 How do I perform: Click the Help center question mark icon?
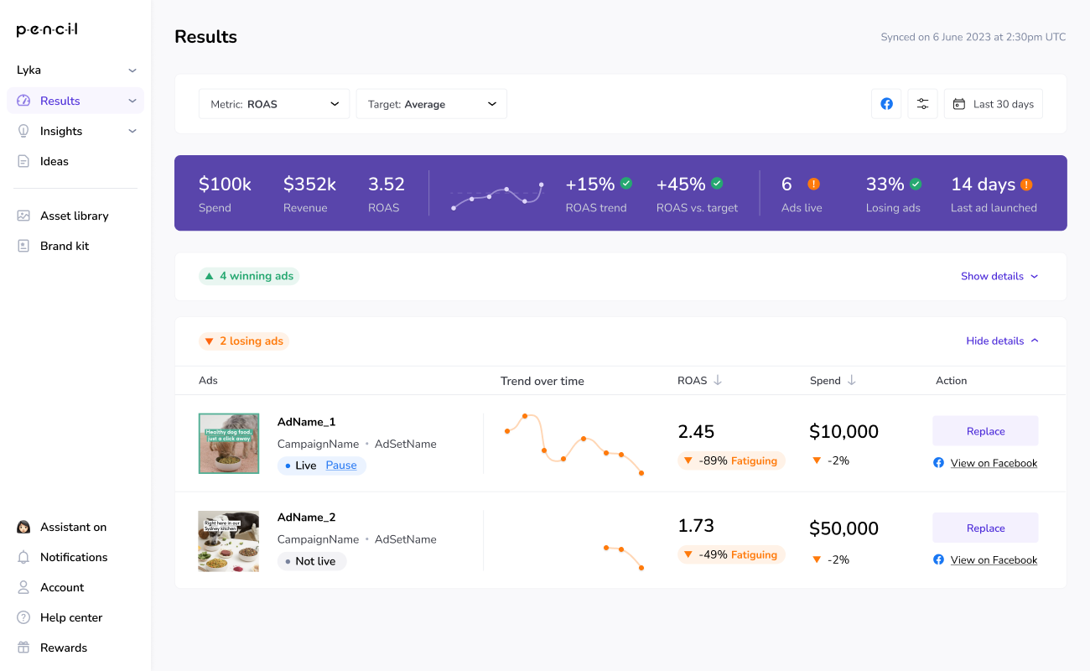23,617
